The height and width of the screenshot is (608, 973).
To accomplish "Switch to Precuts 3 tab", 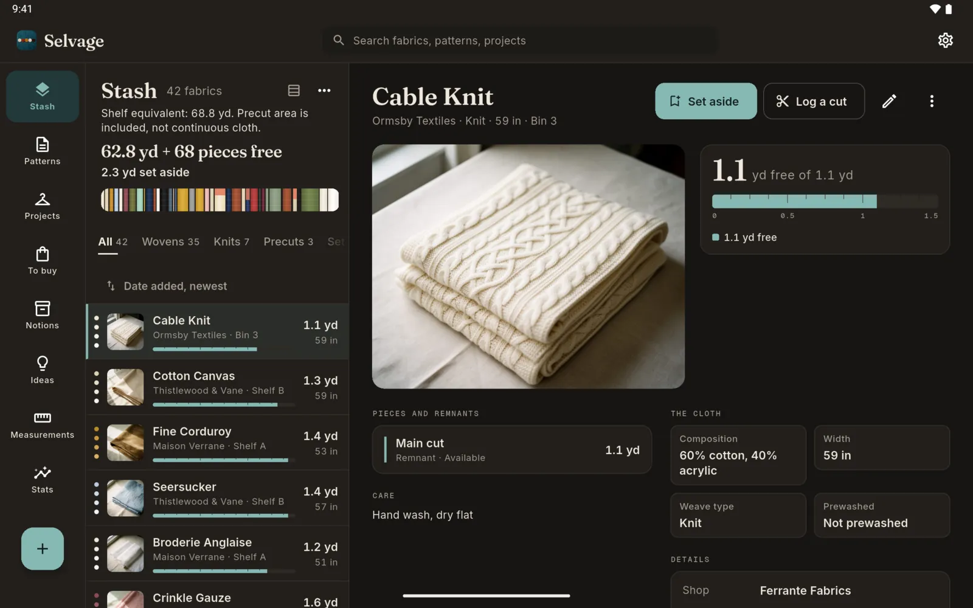I will 288,242.
